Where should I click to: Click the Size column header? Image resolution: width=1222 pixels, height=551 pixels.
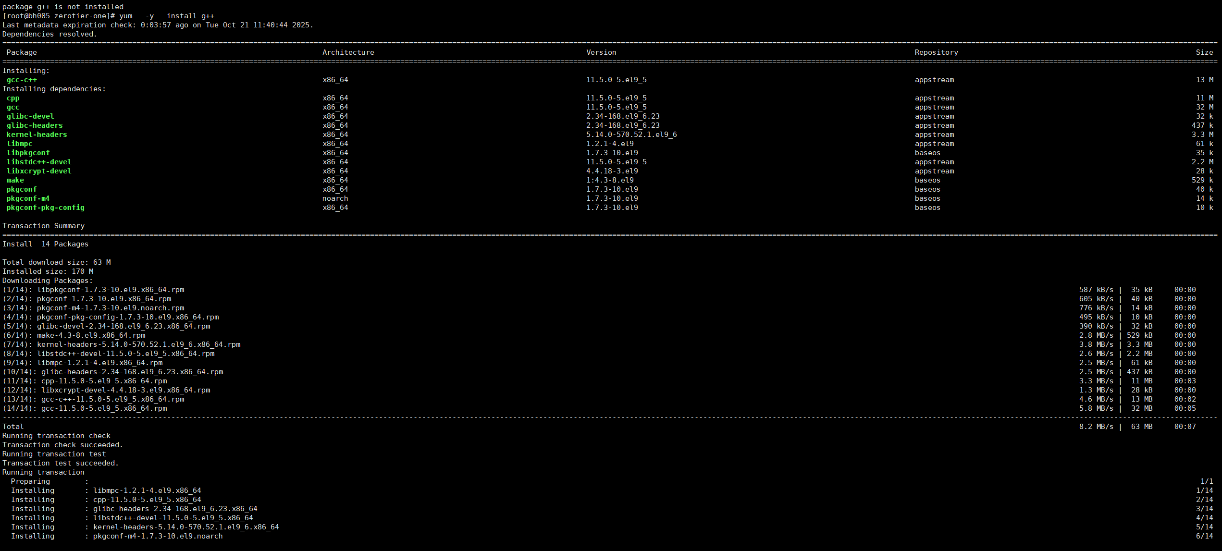1204,52
